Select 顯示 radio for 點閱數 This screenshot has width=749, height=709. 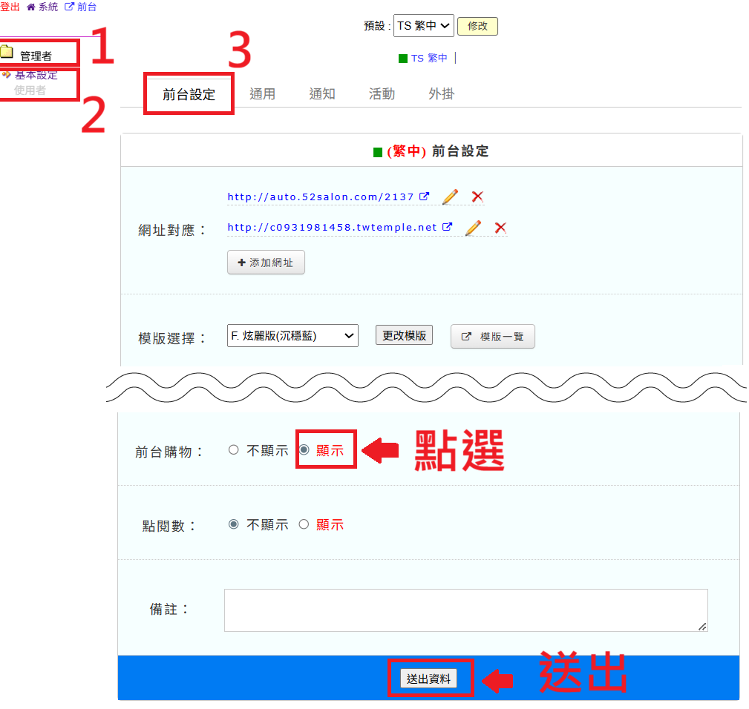pos(304,524)
